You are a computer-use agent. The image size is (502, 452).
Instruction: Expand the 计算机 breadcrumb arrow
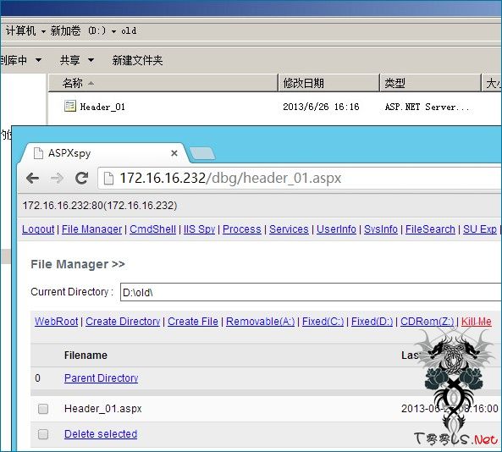pyautogui.click(x=43, y=31)
